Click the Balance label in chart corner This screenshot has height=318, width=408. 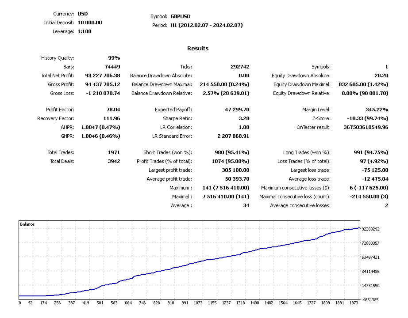pyautogui.click(x=27, y=224)
